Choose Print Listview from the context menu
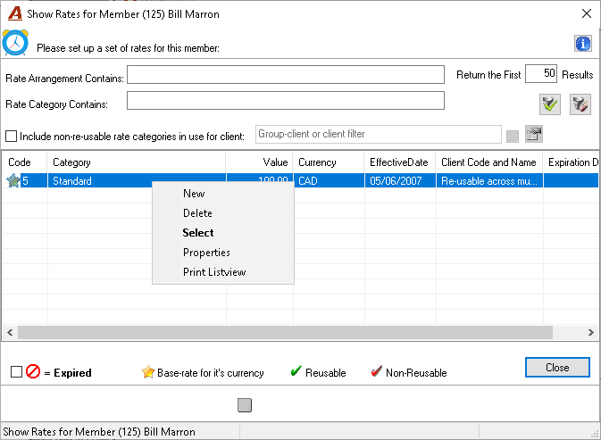The width and height of the screenshot is (601, 440). pos(223,272)
